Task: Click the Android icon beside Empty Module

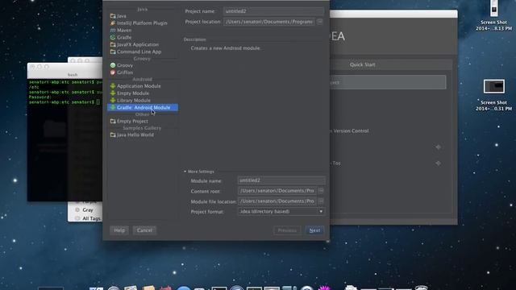Action: [113, 93]
